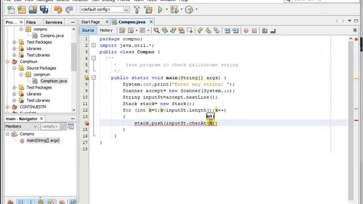Collapse main method fold on line 7
Image resolution: width=363 pixels, height=204 pixels.
pos(94,78)
